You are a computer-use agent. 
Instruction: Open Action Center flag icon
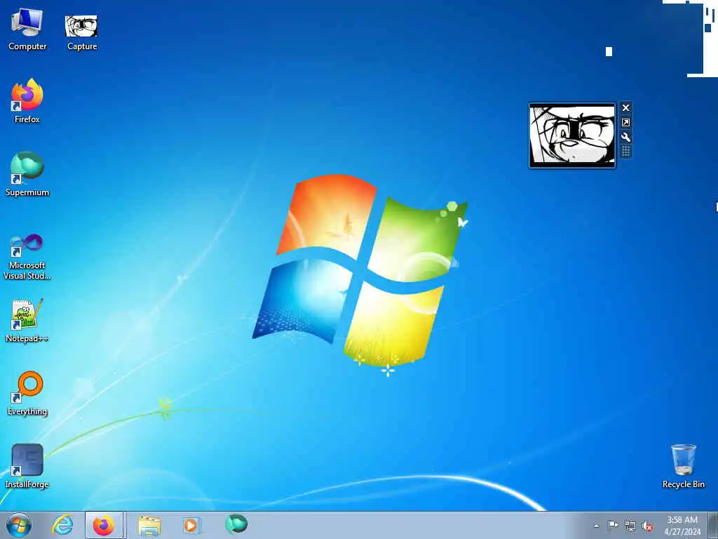[613, 525]
